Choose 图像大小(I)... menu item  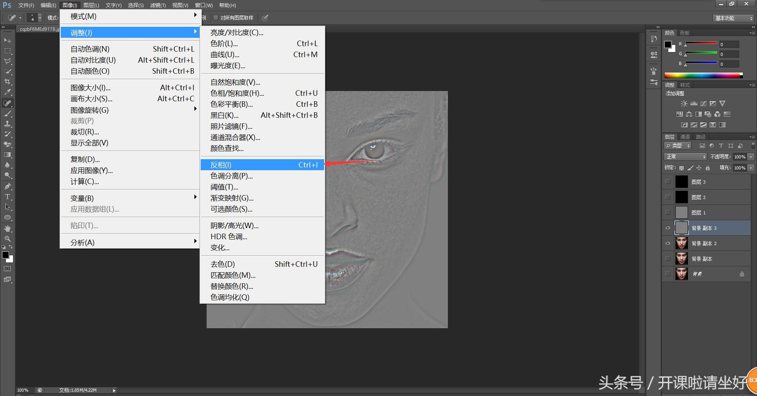tap(130, 87)
